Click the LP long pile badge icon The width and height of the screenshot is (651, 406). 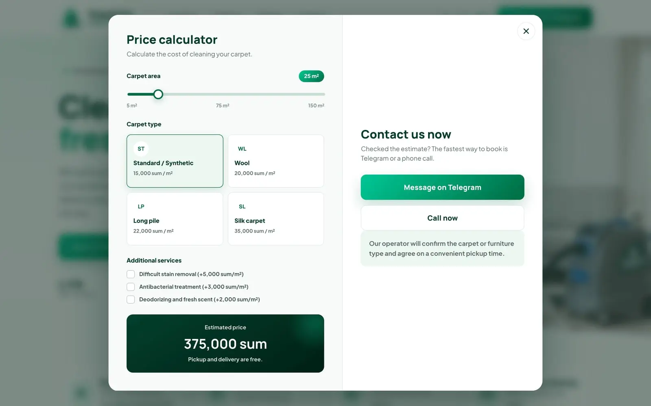pos(141,207)
